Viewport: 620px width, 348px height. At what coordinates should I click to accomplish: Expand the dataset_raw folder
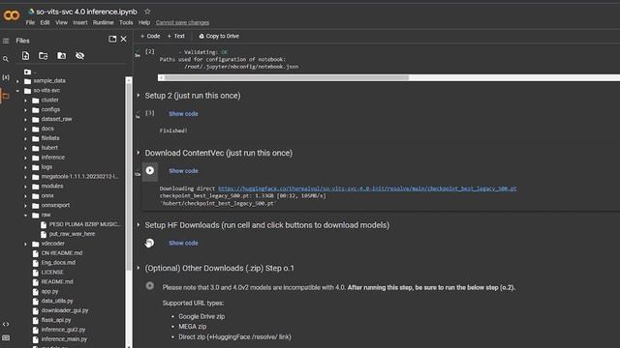[x=26, y=119]
